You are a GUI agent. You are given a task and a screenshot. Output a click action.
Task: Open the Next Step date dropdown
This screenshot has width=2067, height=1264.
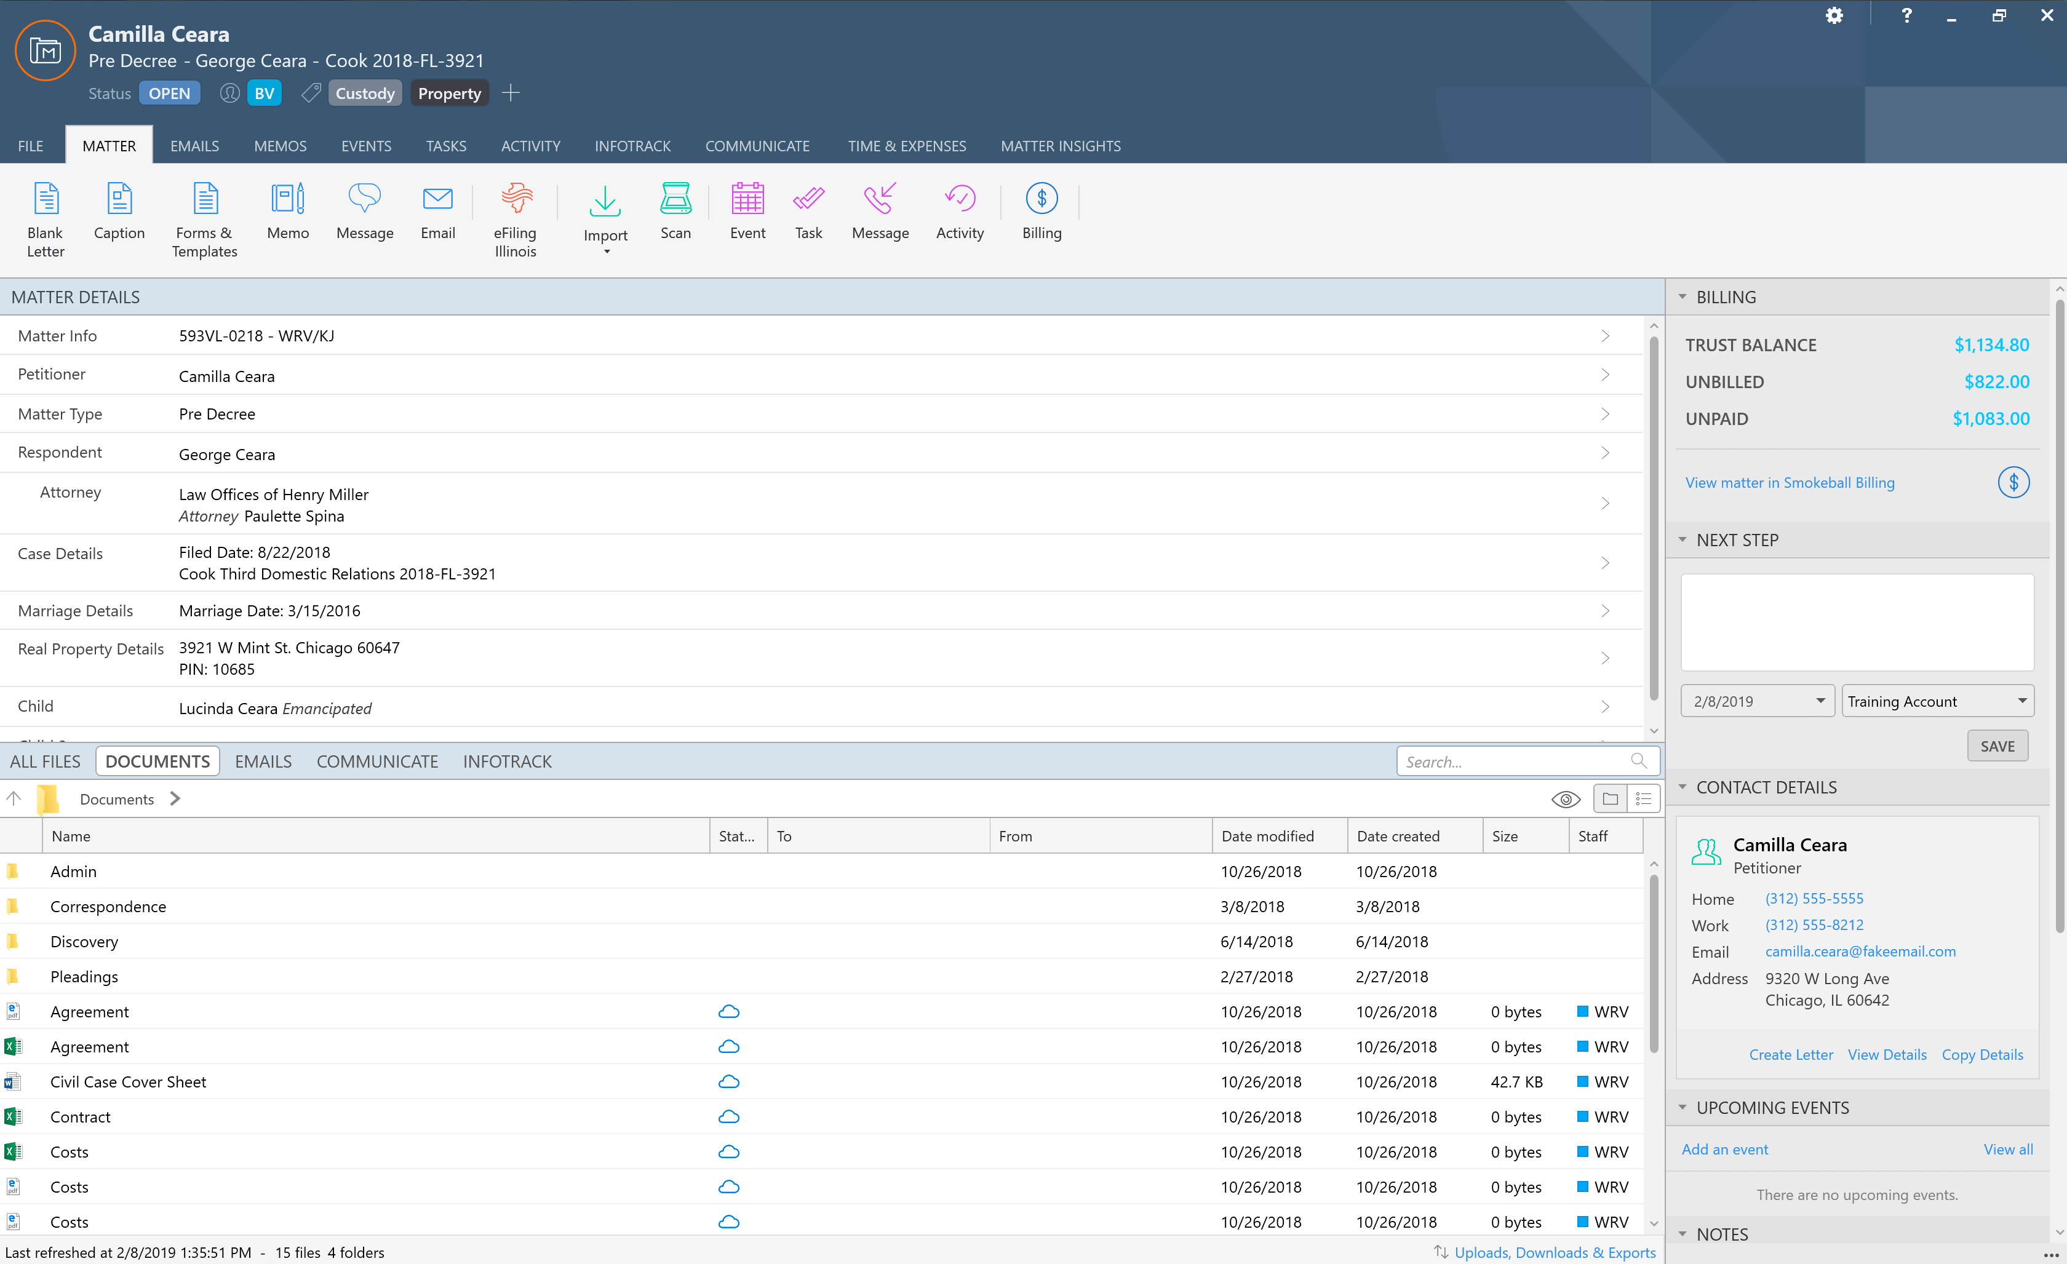tap(1820, 701)
